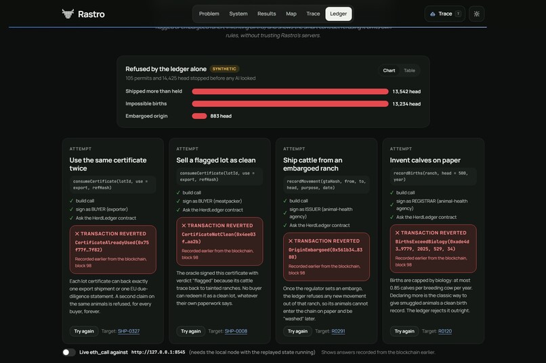Click BirthsExceedBiology error text
The width and height of the screenshot is (546, 363).
tap(432, 245)
